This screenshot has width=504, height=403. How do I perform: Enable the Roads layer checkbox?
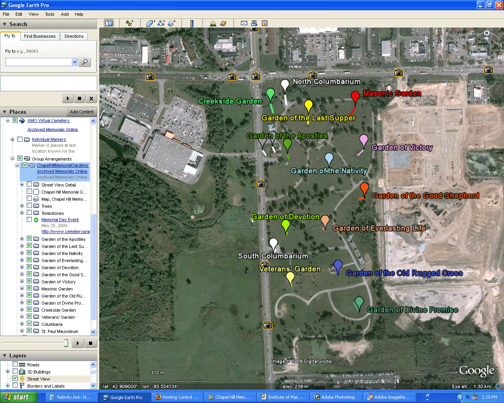(x=15, y=364)
